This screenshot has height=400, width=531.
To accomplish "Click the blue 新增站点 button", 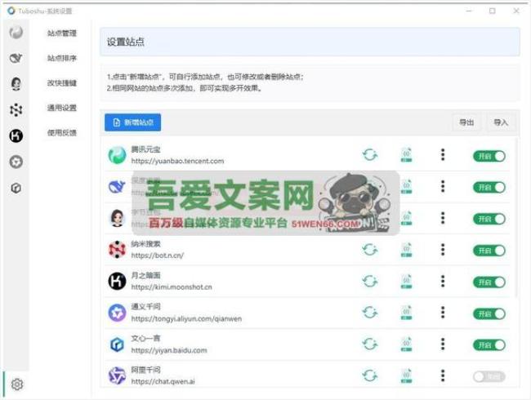I will pos(132,122).
